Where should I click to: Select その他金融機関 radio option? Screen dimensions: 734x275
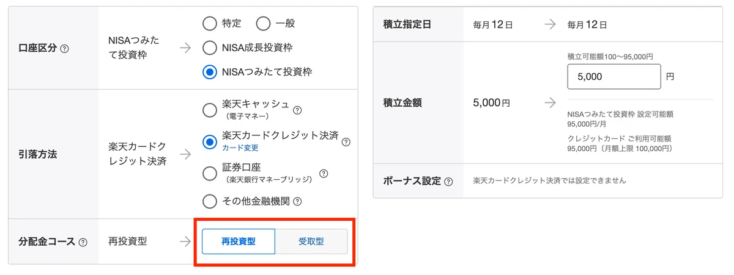click(209, 201)
